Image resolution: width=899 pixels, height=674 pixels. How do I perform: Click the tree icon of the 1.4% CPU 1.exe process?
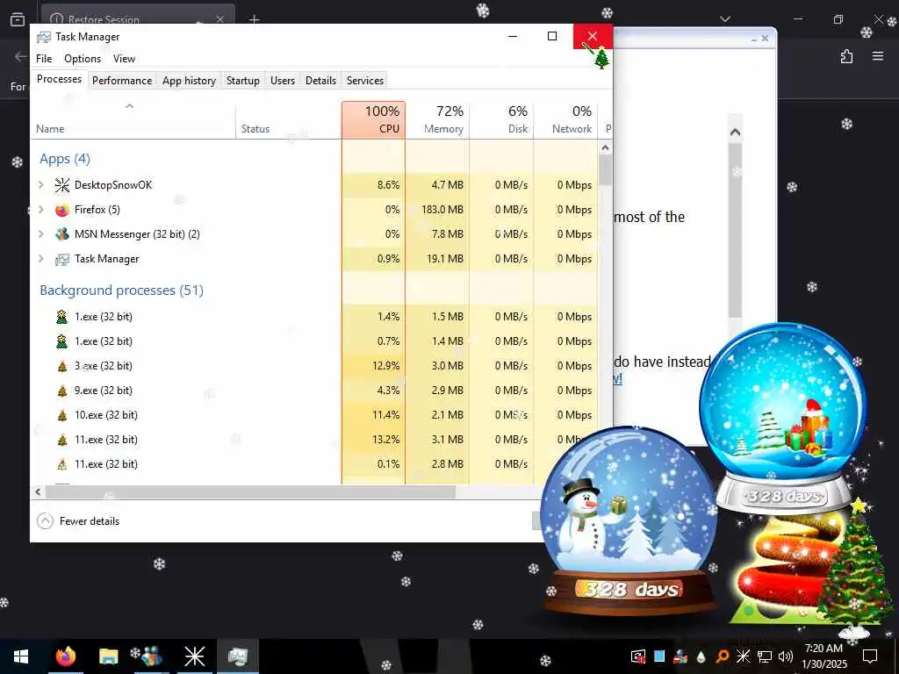pos(62,317)
